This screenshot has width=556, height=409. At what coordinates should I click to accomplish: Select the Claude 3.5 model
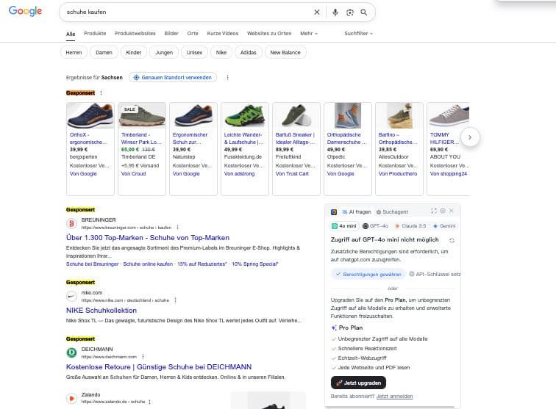(410, 226)
